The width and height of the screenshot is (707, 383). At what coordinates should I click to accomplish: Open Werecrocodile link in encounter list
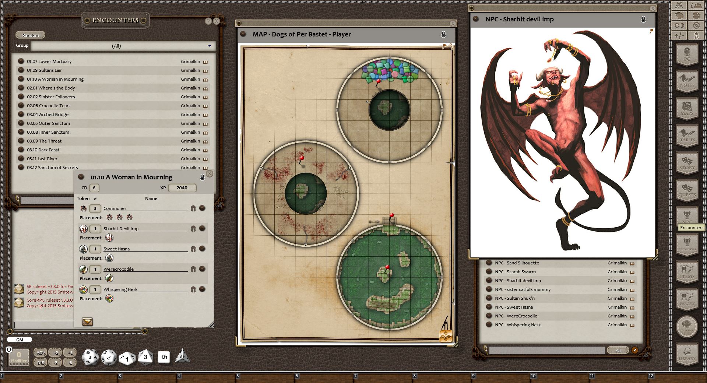point(119,269)
